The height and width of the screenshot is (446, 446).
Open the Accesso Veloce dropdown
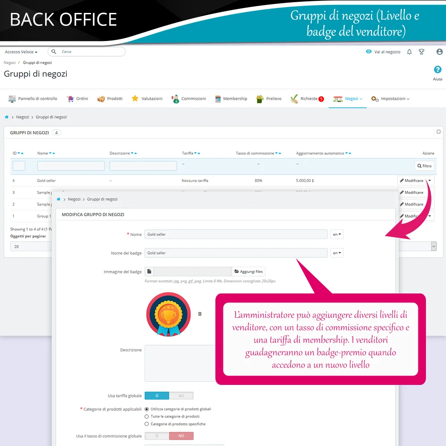point(21,52)
